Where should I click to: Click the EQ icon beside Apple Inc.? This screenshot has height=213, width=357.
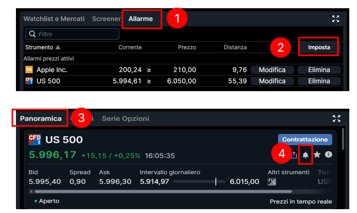(x=29, y=70)
